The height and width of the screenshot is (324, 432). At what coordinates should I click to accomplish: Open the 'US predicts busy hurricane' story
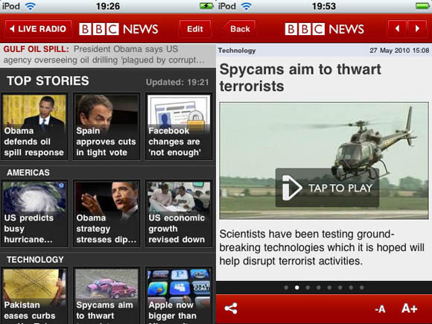[34, 214]
